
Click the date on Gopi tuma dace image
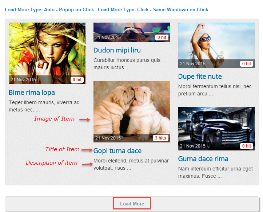(108, 138)
